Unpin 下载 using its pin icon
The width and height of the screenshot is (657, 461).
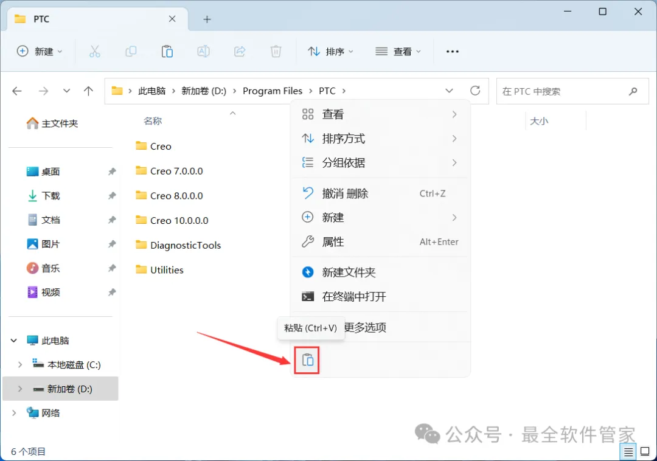112,196
